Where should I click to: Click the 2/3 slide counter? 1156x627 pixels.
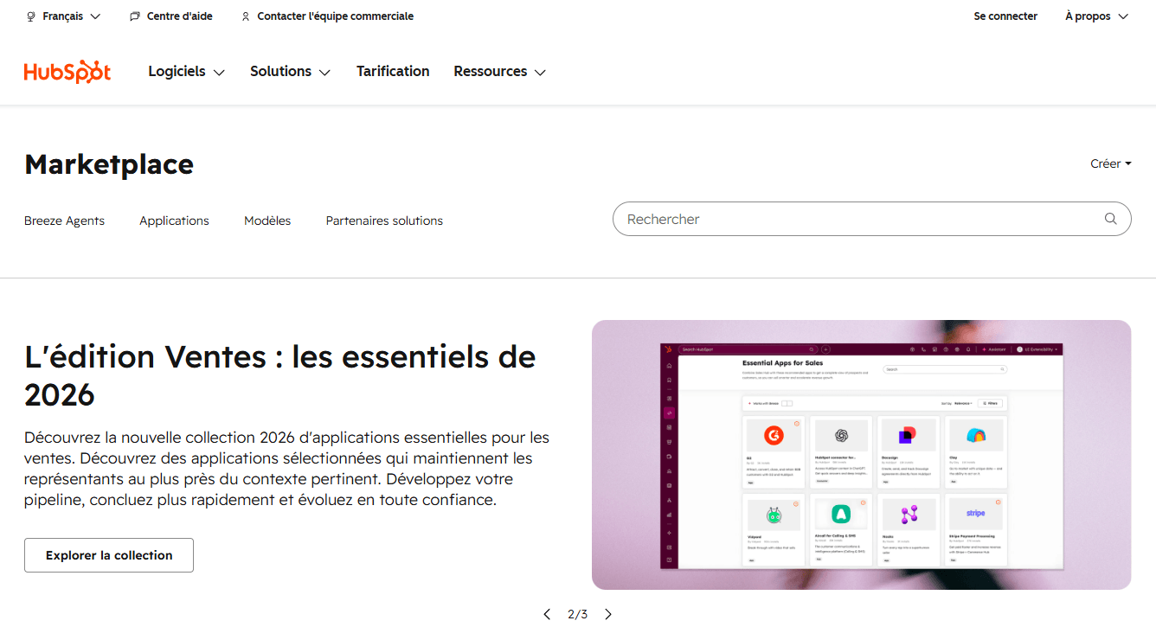coord(577,614)
